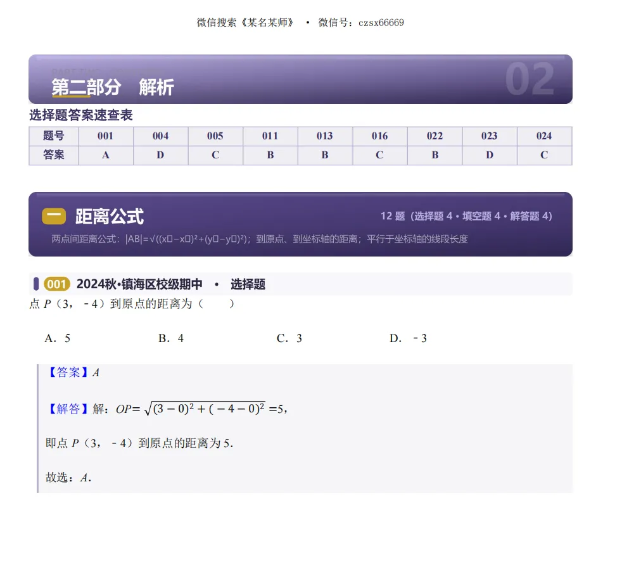The height and width of the screenshot is (565, 622).
Task: Click the question stem about point P(3, -4)
Action: (x=132, y=304)
